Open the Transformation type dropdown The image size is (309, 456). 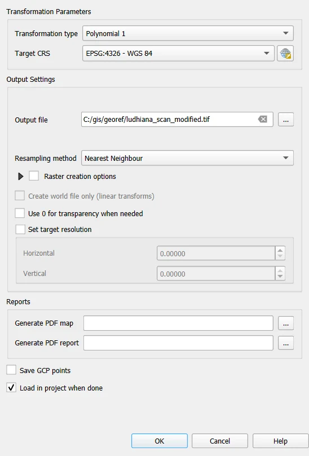coord(188,33)
